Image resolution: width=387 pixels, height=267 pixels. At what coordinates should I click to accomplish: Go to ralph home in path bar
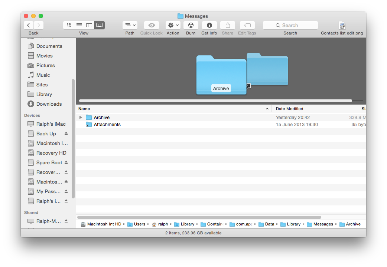point(160,224)
